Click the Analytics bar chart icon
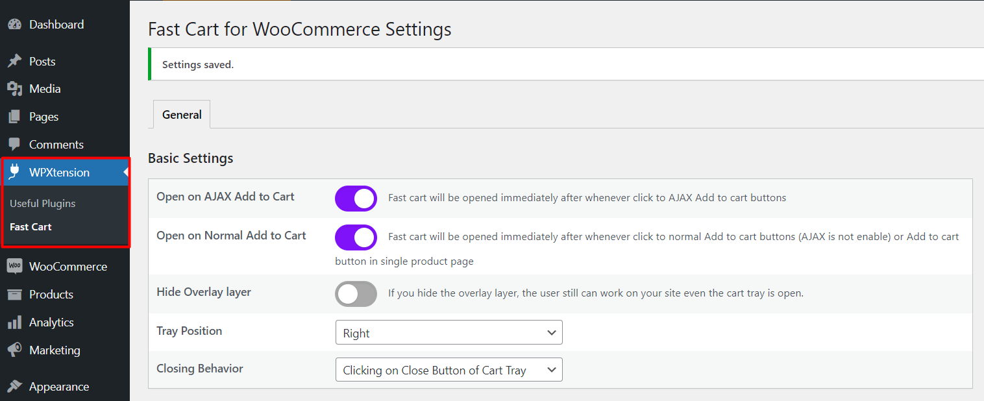This screenshot has height=401, width=984. (14, 322)
